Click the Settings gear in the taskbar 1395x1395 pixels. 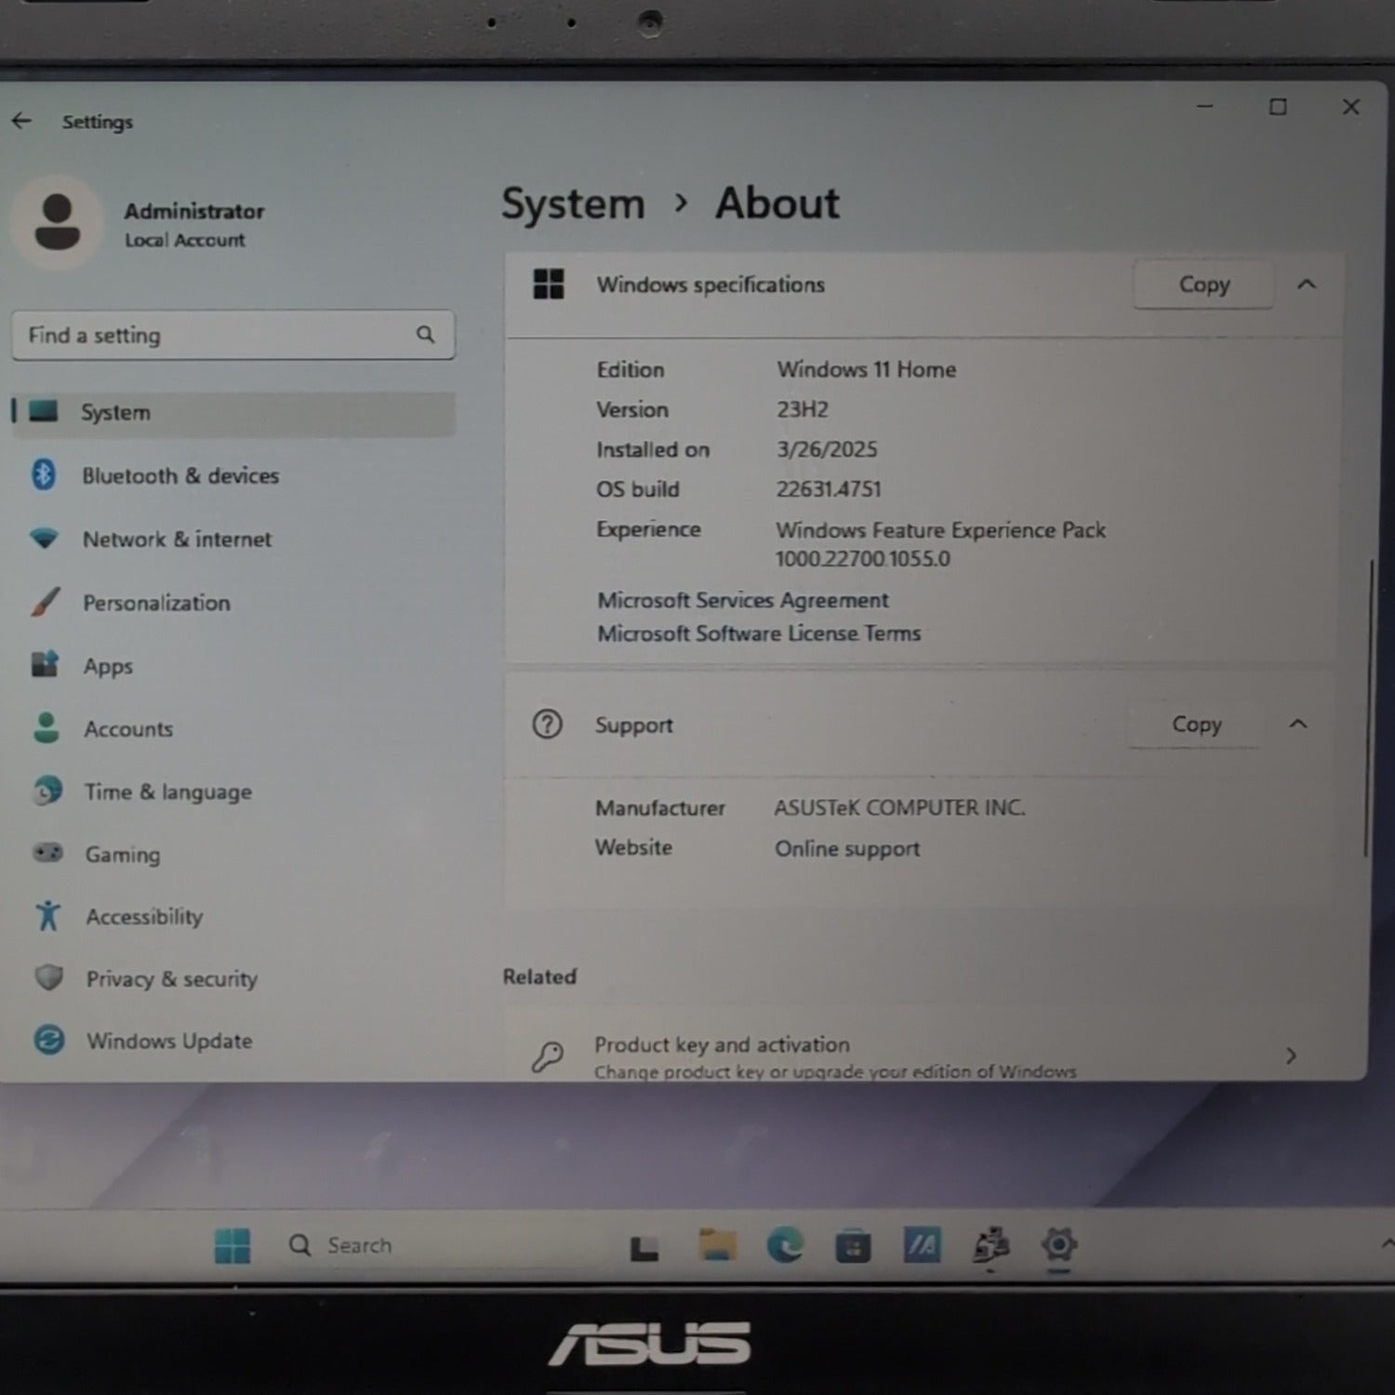1059,1244
